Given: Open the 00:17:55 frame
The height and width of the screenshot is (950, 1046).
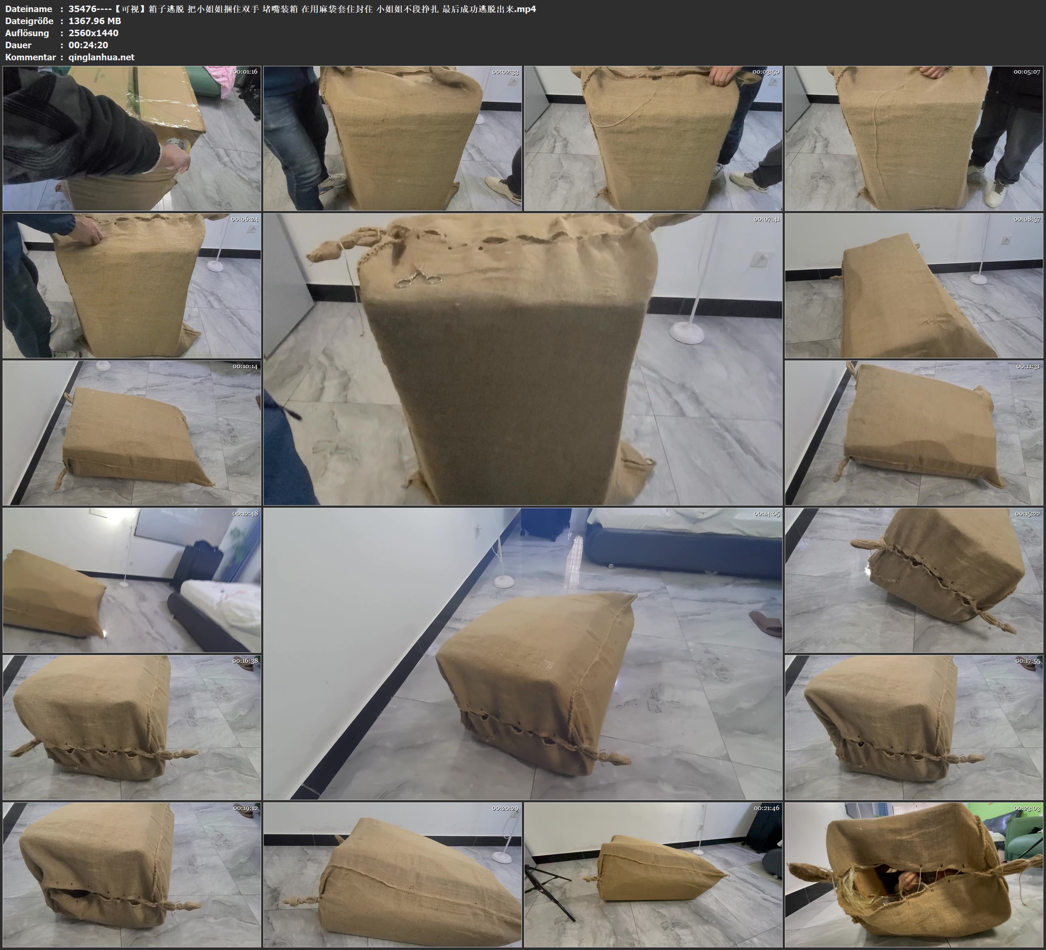Looking at the screenshot, I should tap(914, 727).
